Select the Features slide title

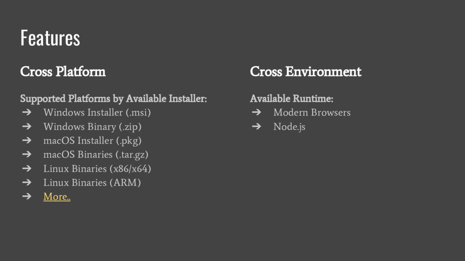(50, 38)
